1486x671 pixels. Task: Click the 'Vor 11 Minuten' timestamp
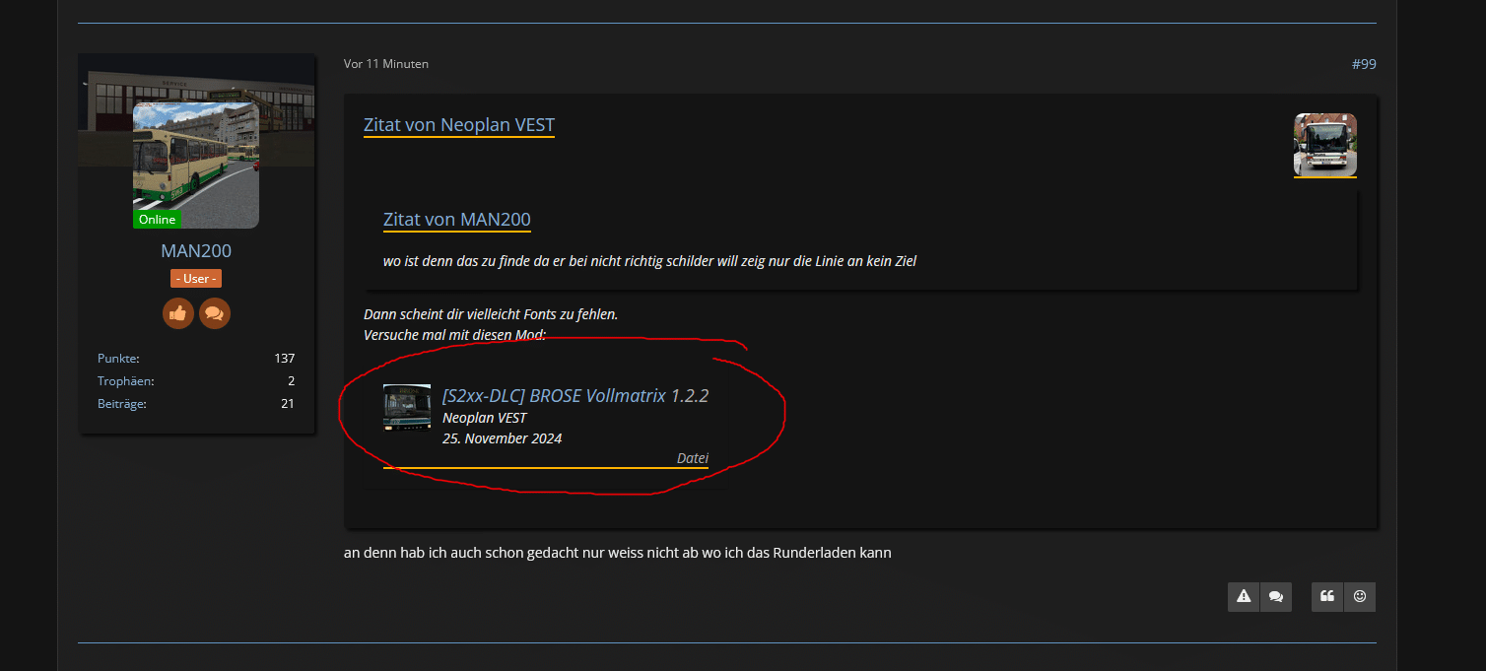click(x=386, y=64)
